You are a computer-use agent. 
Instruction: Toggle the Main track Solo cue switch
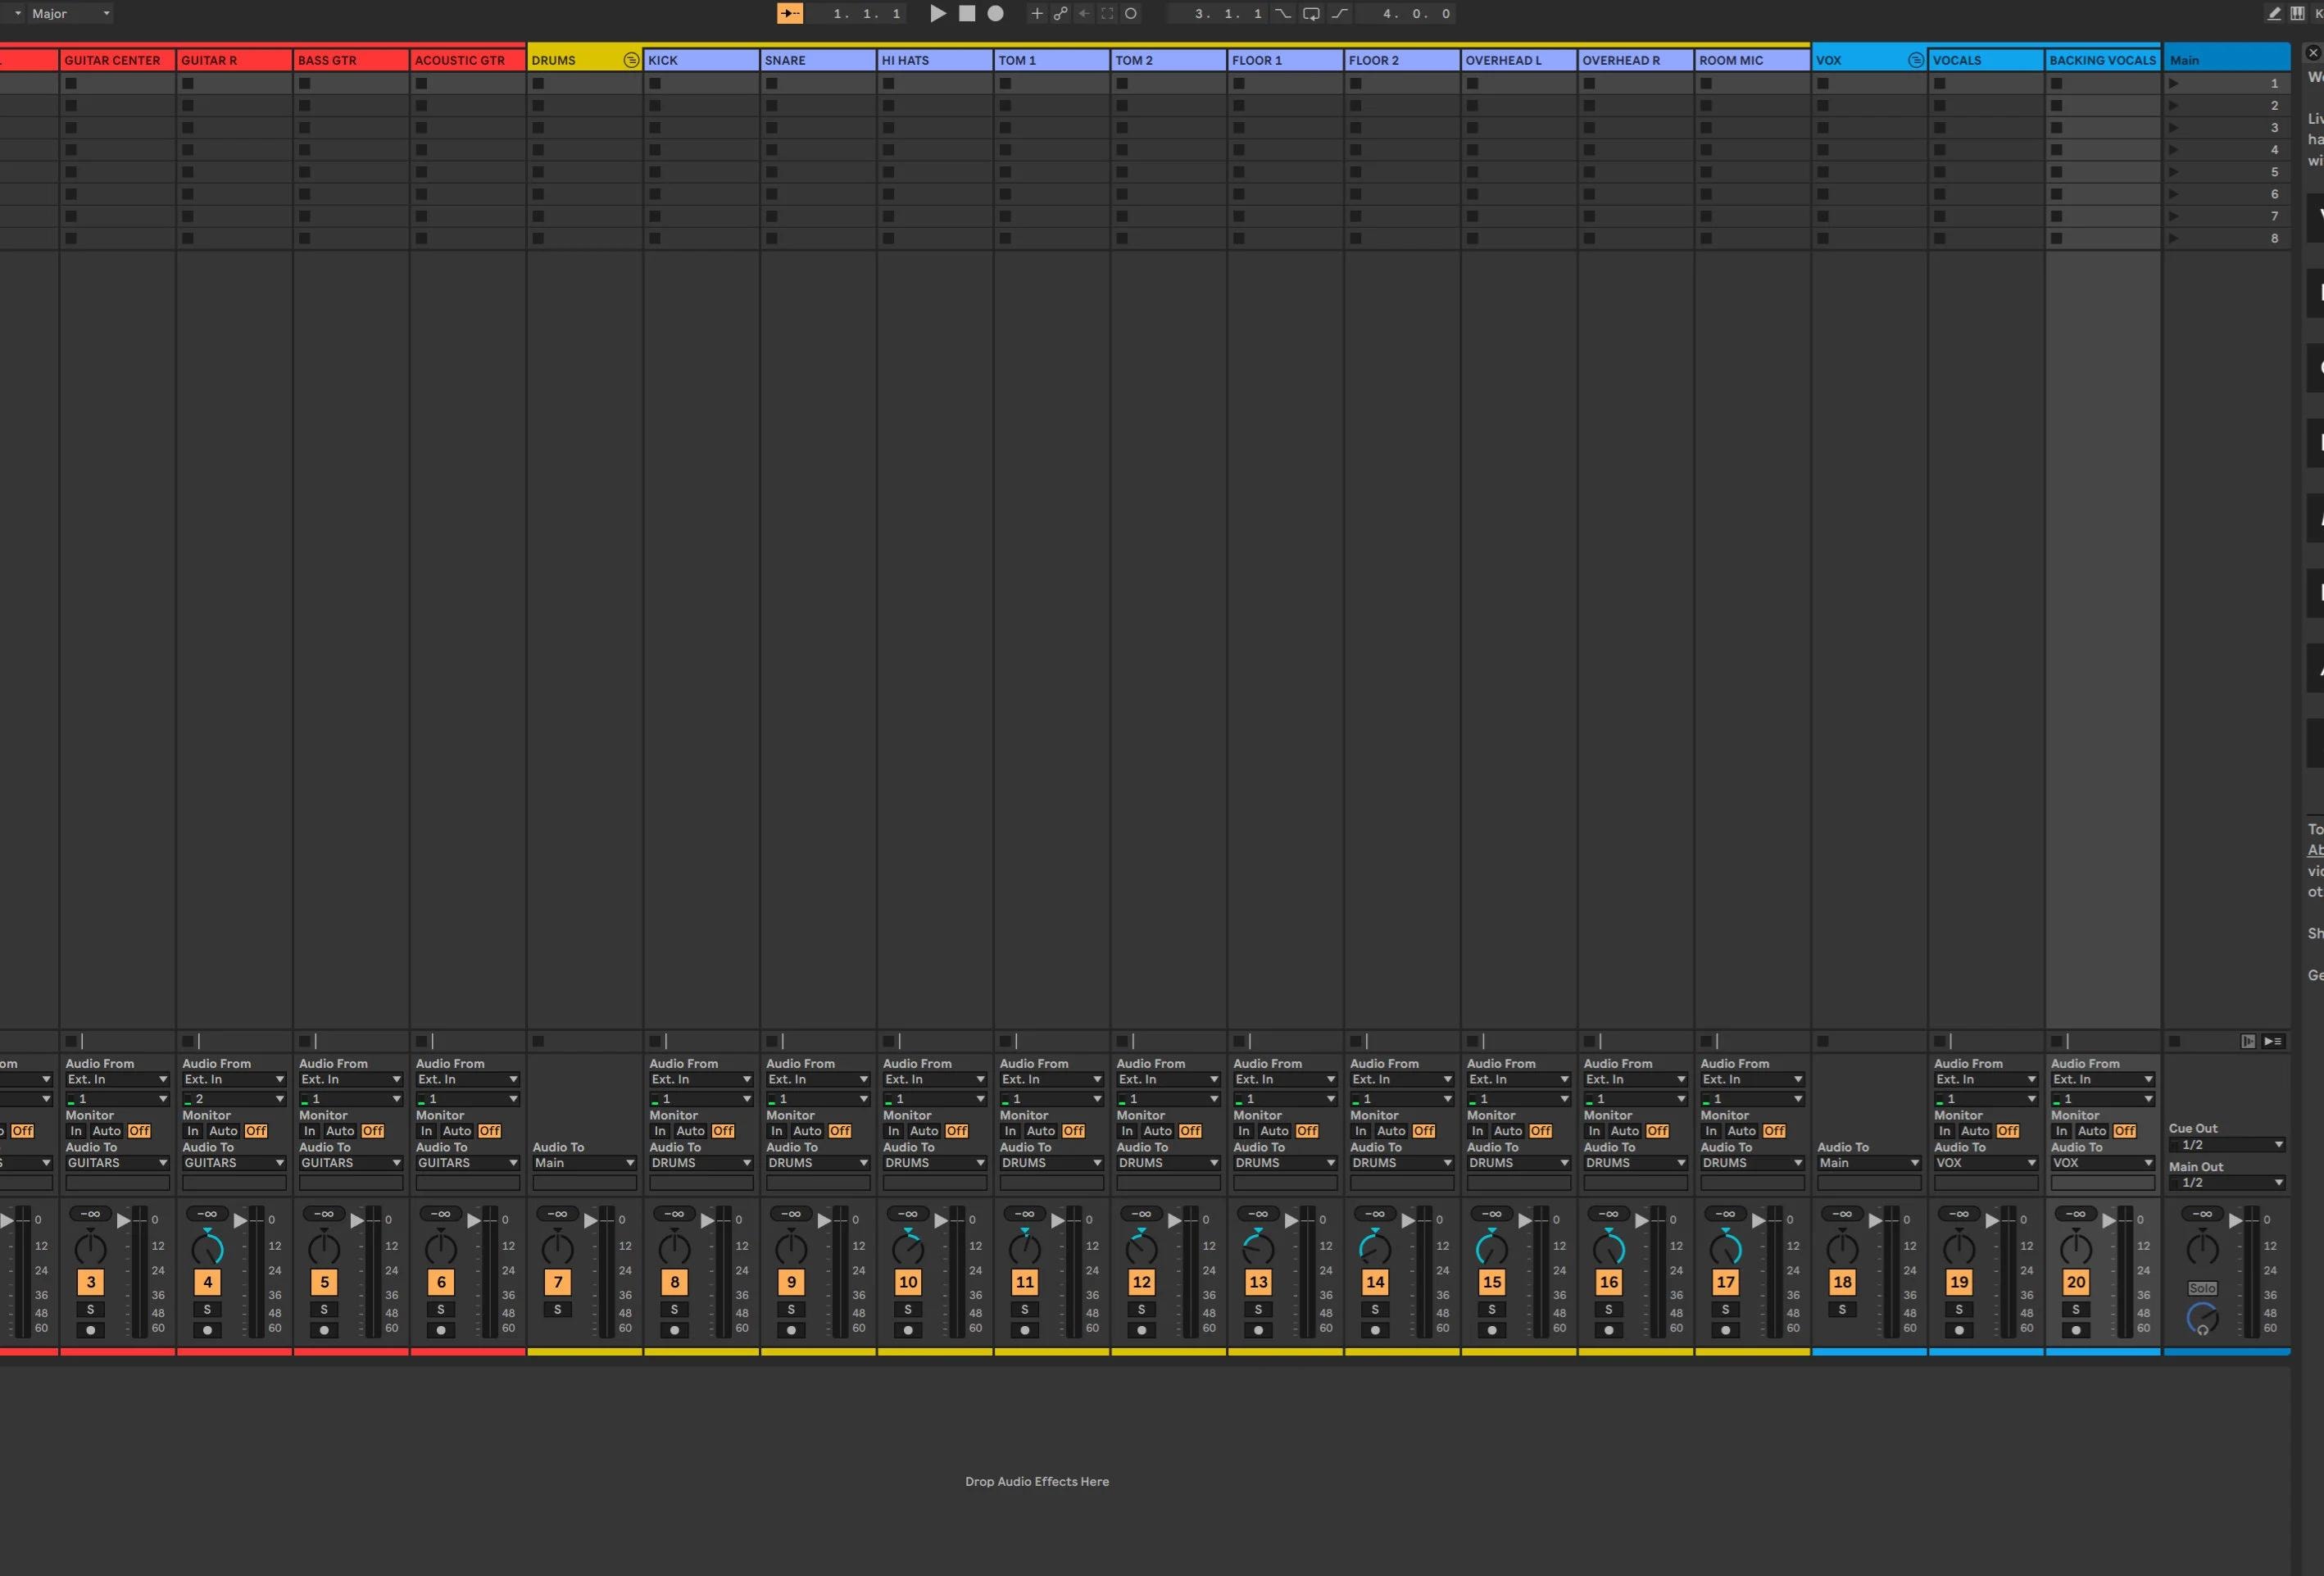tap(2202, 1288)
